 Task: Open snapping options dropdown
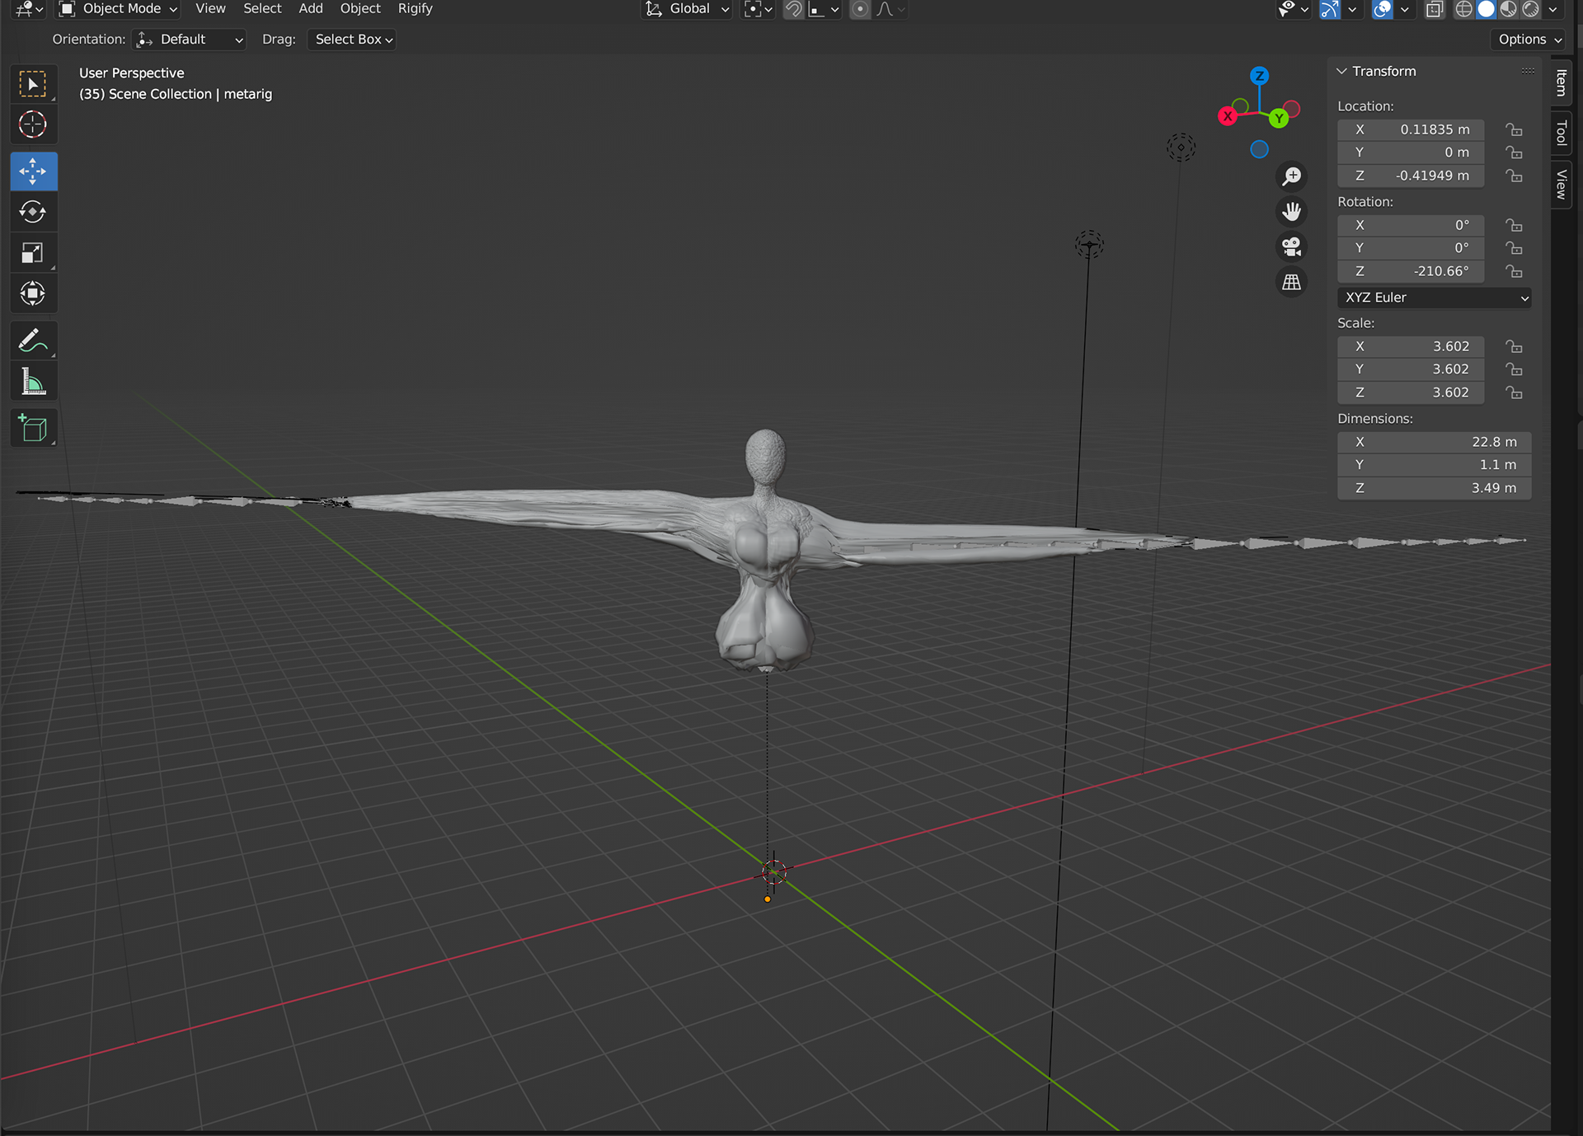[x=824, y=9]
